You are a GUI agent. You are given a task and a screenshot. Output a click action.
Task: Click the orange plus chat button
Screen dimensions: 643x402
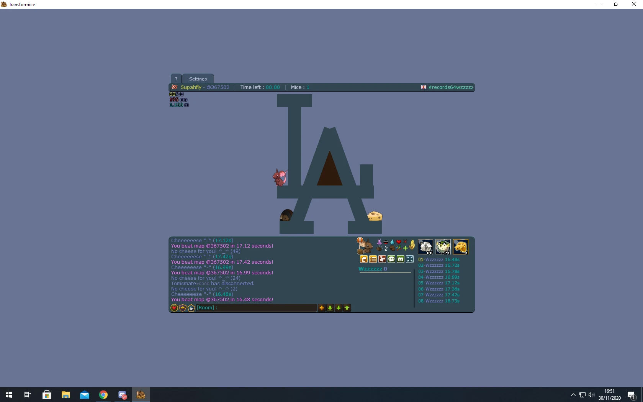[322, 308]
